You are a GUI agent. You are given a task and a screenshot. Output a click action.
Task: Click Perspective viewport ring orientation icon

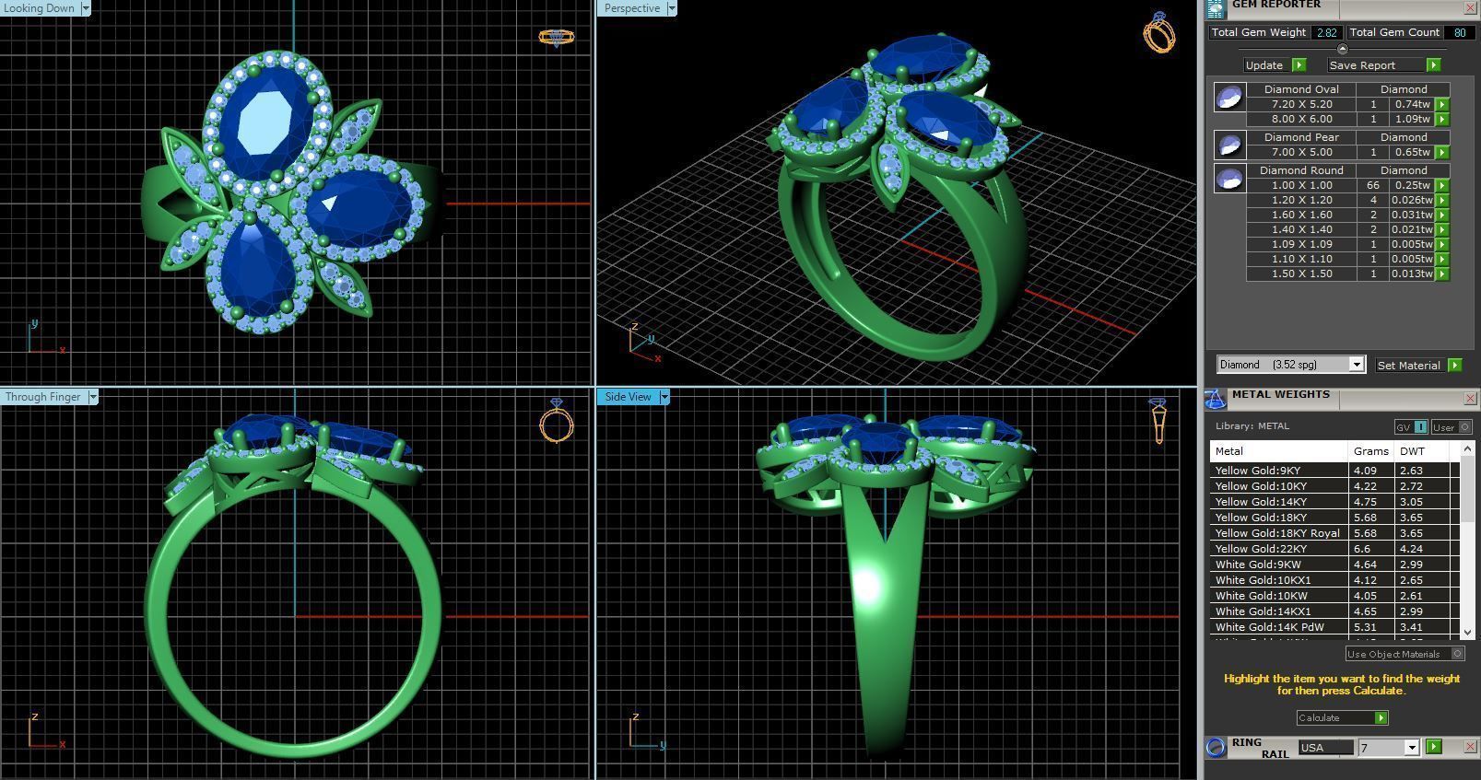click(x=1159, y=32)
